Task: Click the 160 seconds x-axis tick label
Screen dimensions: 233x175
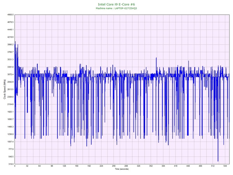Action: (77, 166)
